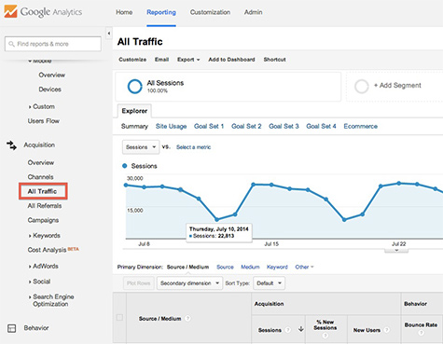The width and height of the screenshot is (443, 344).
Task: Click the Shortcut button
Action: pyautogui.click(x=274, y=60)
